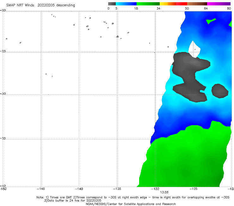Click the note line starting "Note: 1) Times are GMT"

pos(133,197)
